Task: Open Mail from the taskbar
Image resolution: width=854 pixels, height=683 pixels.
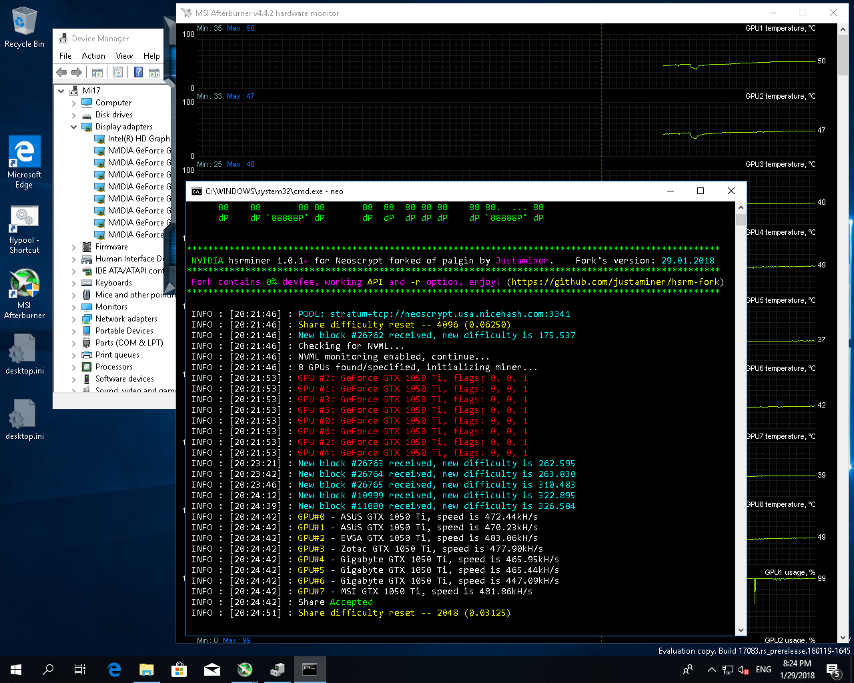Action: pyautogui.click(x=211, y=670)
